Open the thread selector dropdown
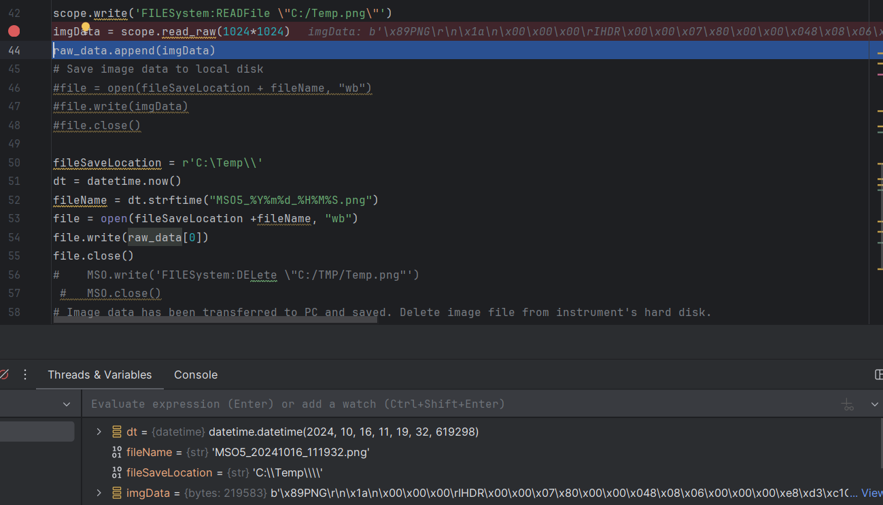 coord(67,404)
